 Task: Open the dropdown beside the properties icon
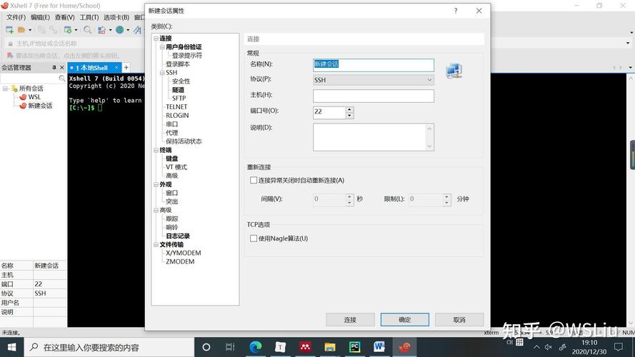tap(76, 30)
